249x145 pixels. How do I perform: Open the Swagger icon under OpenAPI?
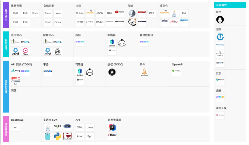click(x=176, y=71)
